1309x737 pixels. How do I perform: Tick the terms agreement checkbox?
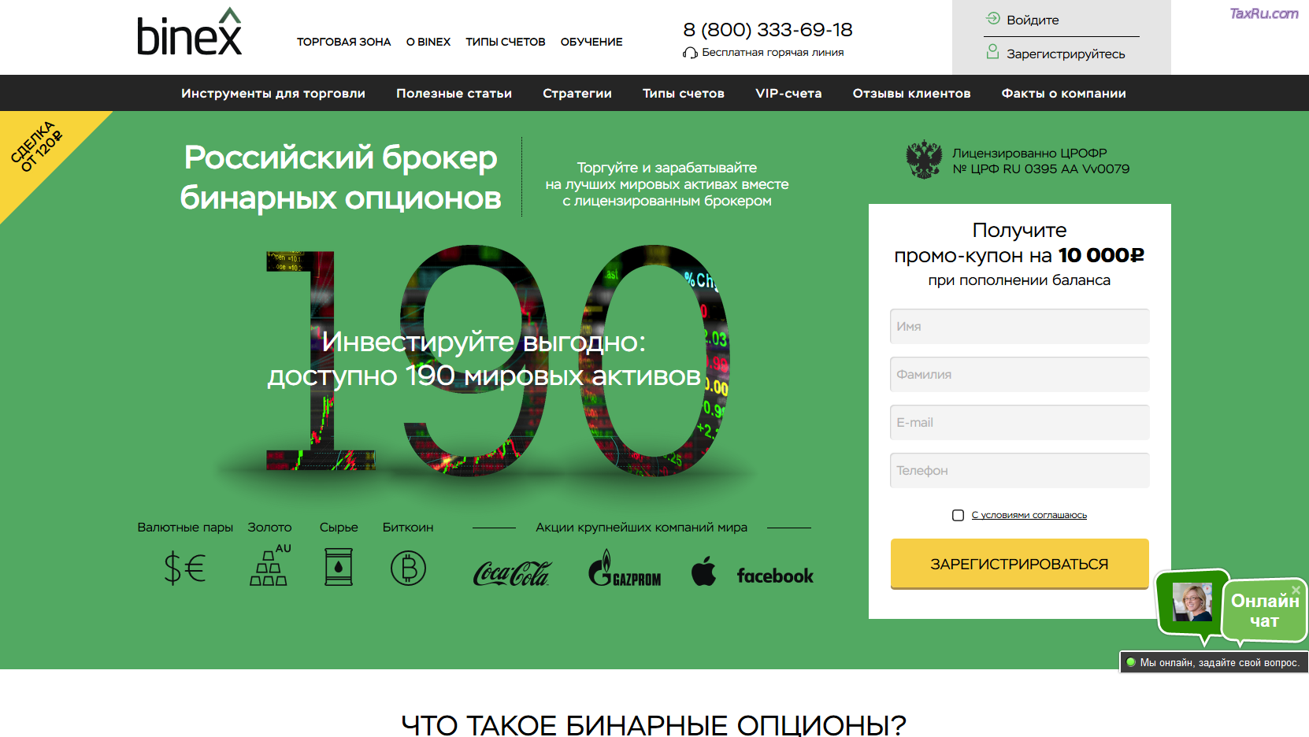click(x=958, y=515)
